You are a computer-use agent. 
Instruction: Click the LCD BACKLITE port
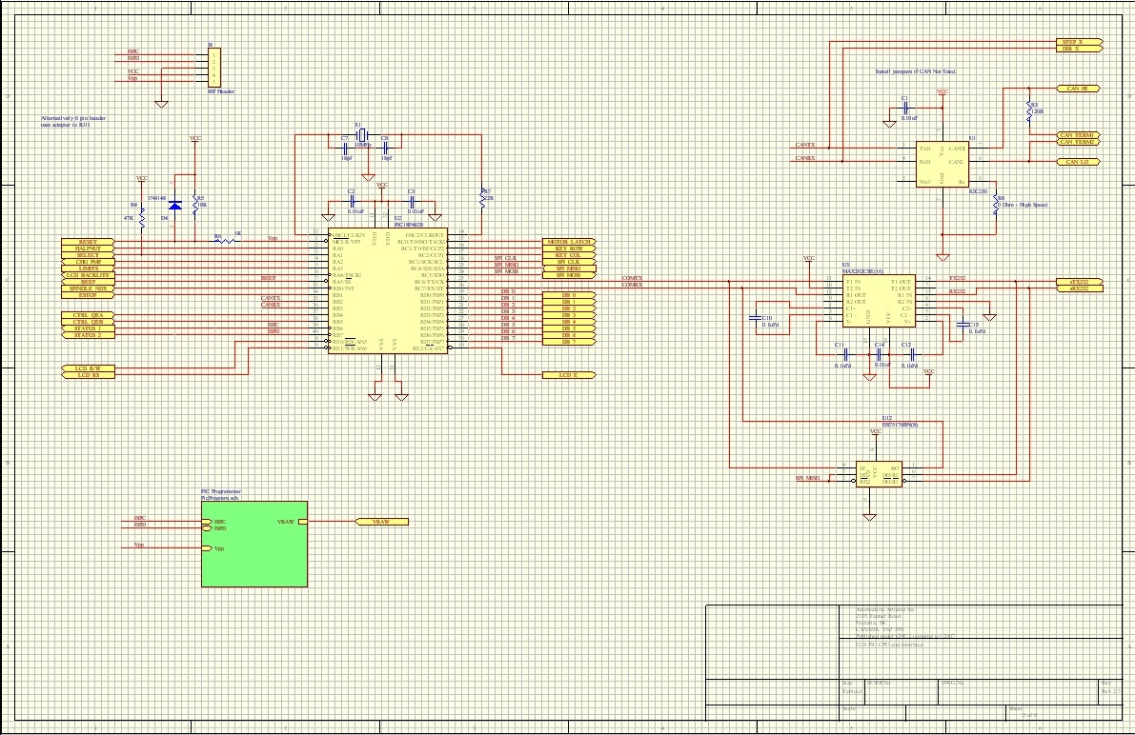click(88, 275)
